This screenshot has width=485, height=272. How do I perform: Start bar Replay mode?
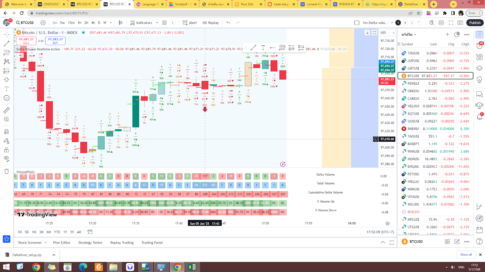pos(211,23)
